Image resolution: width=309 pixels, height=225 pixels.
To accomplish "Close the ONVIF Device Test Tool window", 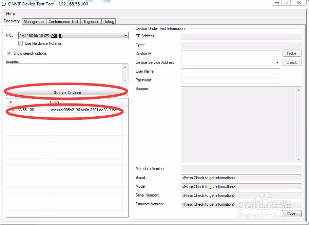I will click(298, 3).
